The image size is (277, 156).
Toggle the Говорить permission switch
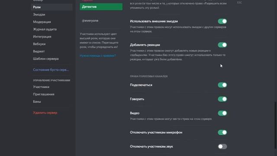click(222, 99)
